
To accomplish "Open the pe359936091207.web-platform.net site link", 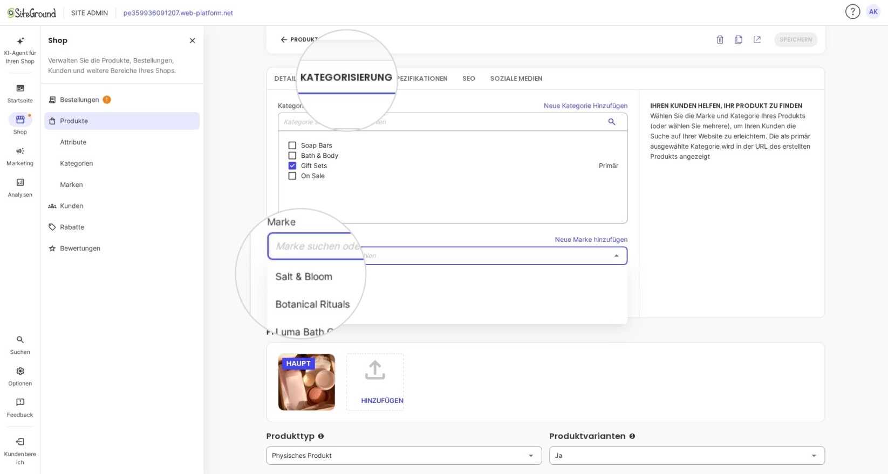I will [x=178, y=13].
